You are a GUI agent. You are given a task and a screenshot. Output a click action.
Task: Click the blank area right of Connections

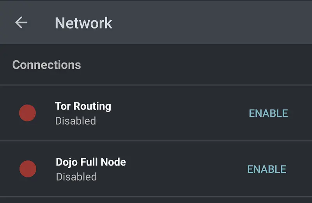[x=195, y=65]
